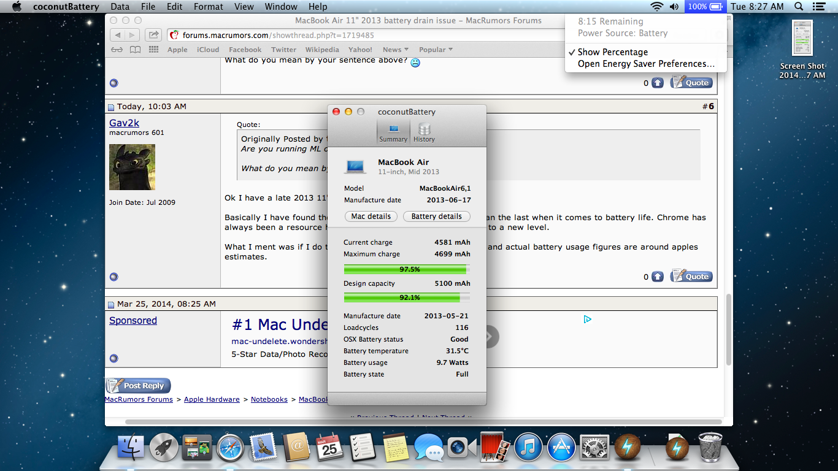Click the Quote button in post #6
This screenshot has height=471, width=838.
(691, 277)
